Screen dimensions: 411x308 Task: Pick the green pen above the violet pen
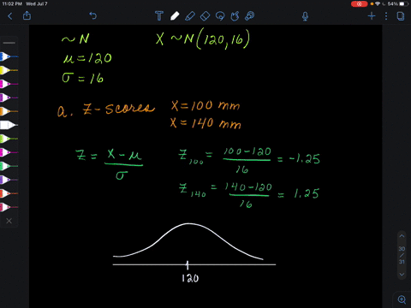pos(9,166)
